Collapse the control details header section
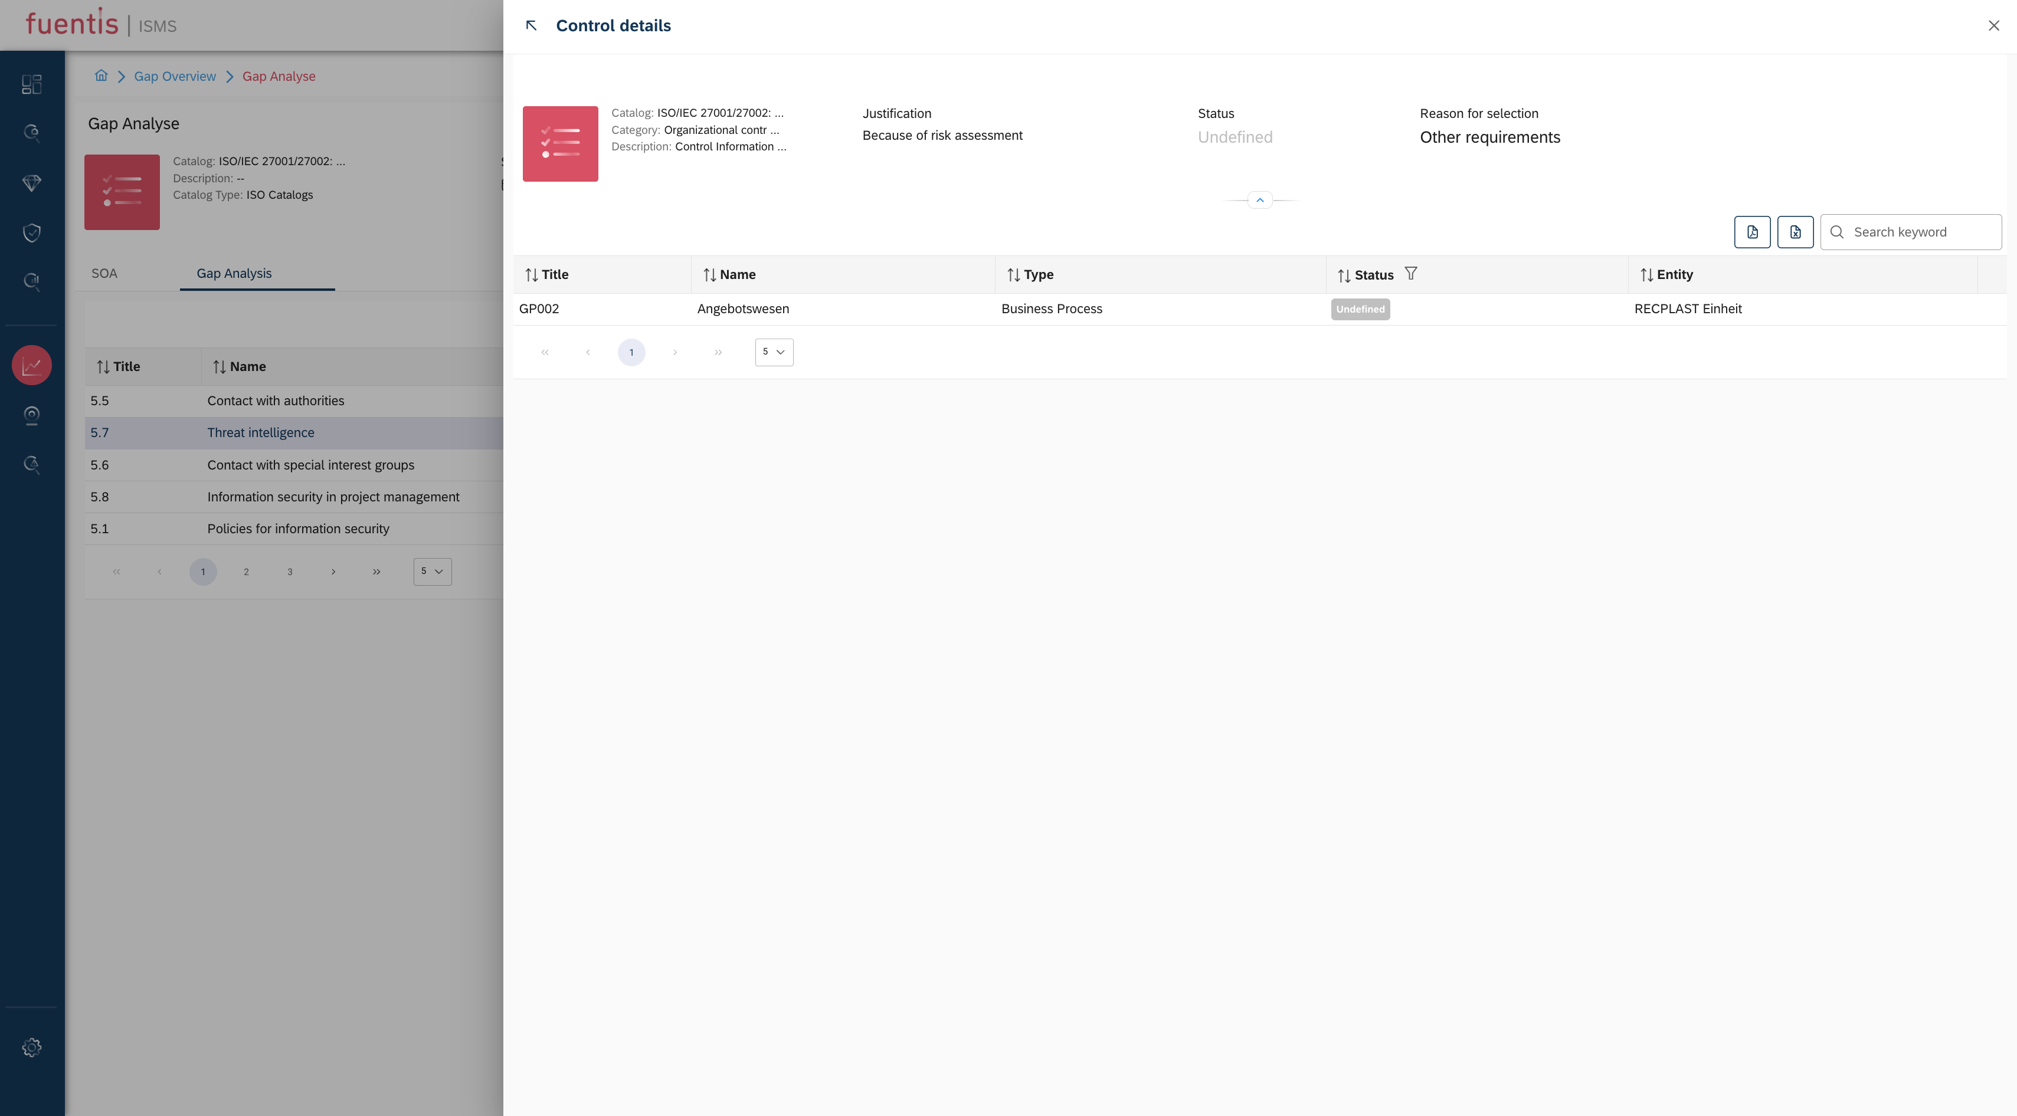2017x1116 pixels. point(1259,201)
